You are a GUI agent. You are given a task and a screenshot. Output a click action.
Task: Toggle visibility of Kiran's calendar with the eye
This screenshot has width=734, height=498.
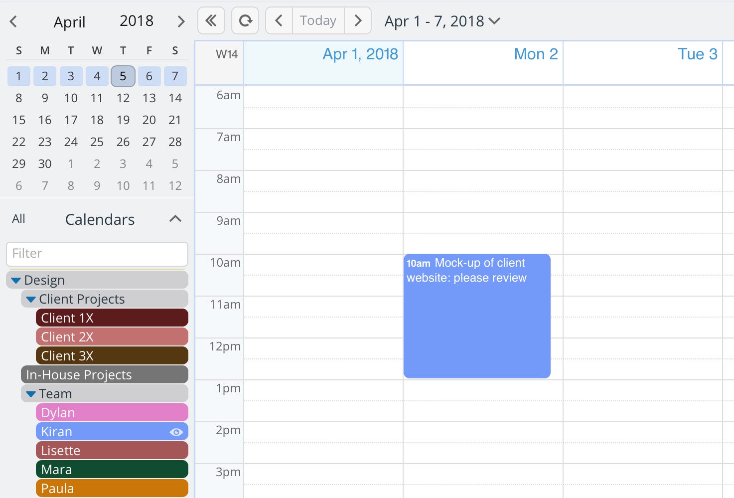(175, 432)
